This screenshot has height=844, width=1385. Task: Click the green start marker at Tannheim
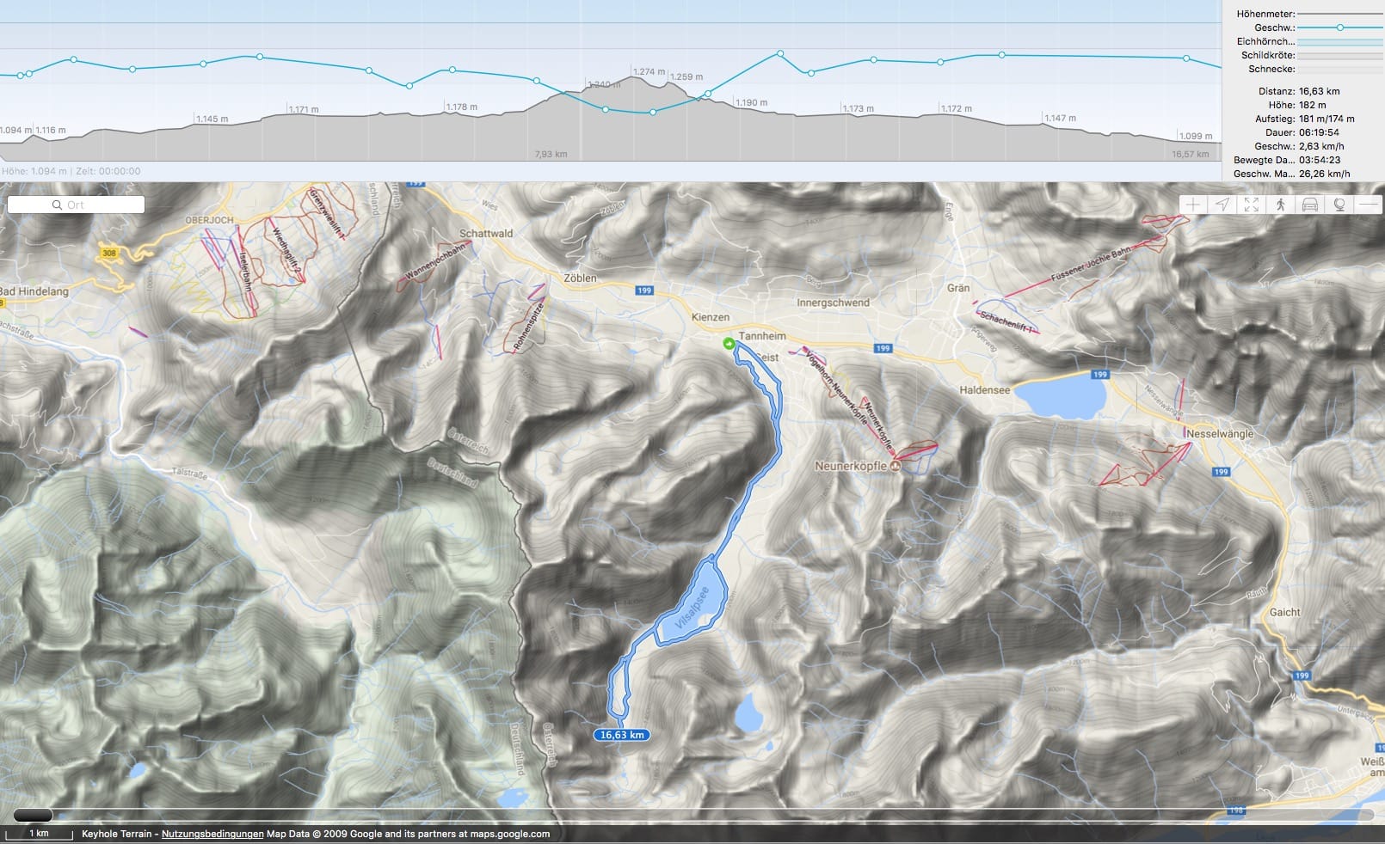(x=729, y=344)
